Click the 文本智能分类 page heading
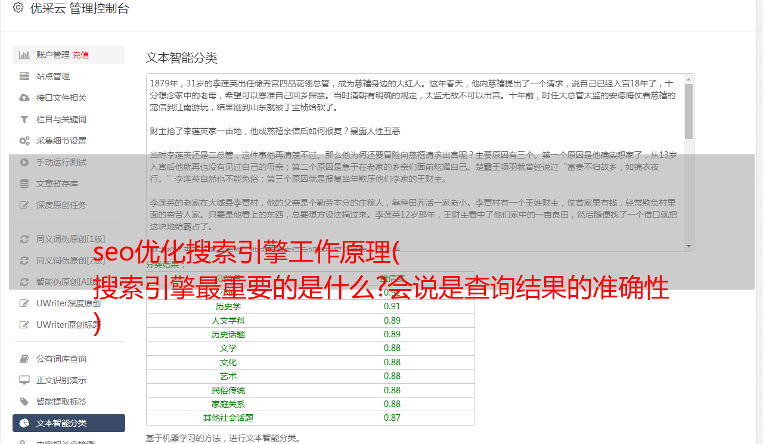The width and height of the screenshot is (763, 444). pos(182,58)
